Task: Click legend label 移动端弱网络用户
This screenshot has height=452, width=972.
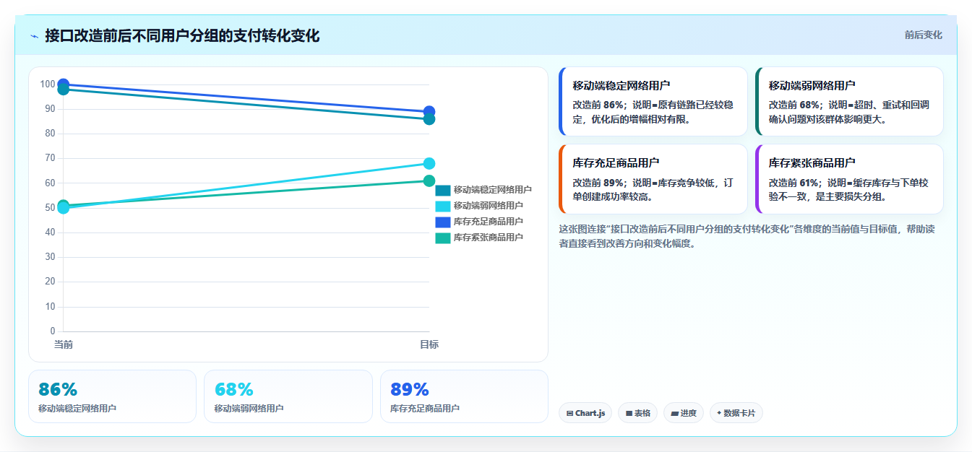Action: coord(489,206)
